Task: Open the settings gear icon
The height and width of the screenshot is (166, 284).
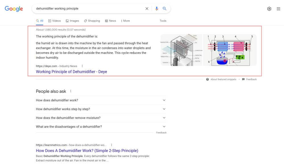Action: tap(269, 9)
